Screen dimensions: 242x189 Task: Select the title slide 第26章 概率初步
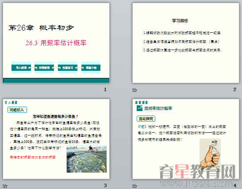coord(56,43)
